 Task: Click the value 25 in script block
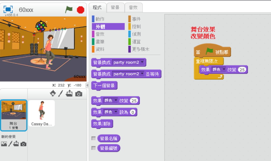point(242,70)
